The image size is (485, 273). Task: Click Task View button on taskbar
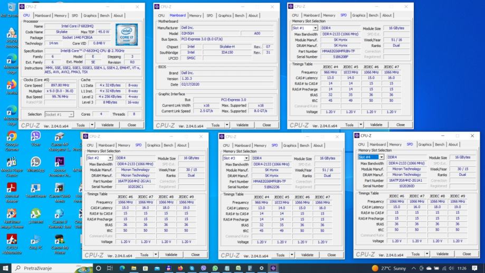(x=110, y=268)
